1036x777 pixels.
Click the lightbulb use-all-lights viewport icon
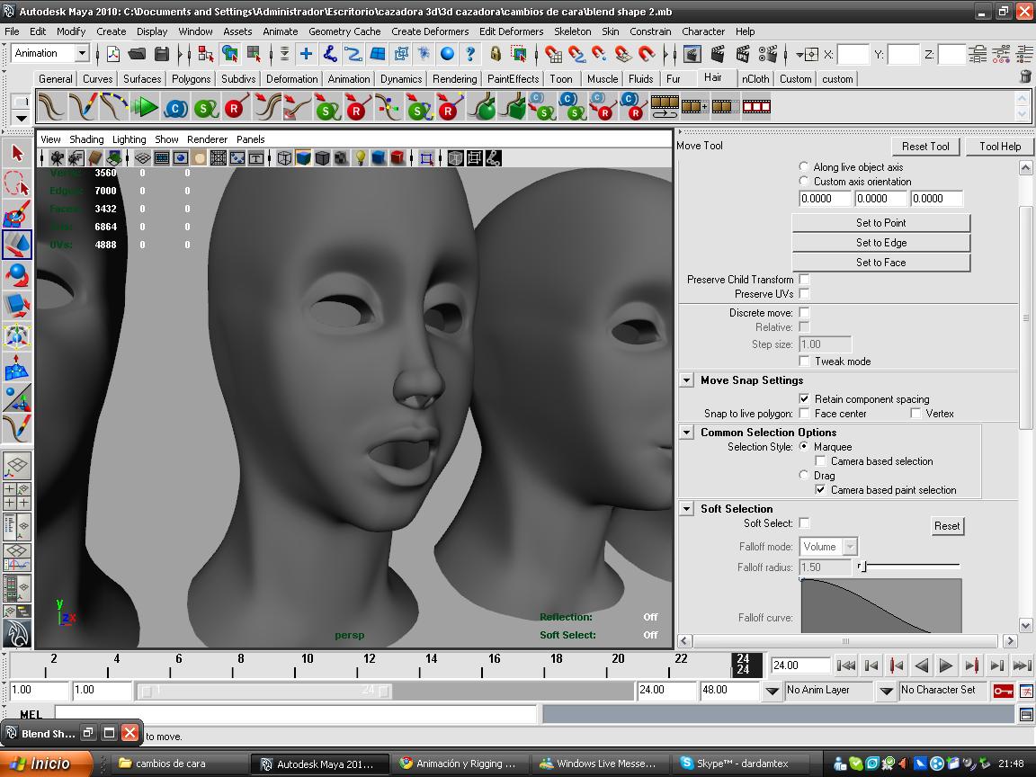(360, 158)
